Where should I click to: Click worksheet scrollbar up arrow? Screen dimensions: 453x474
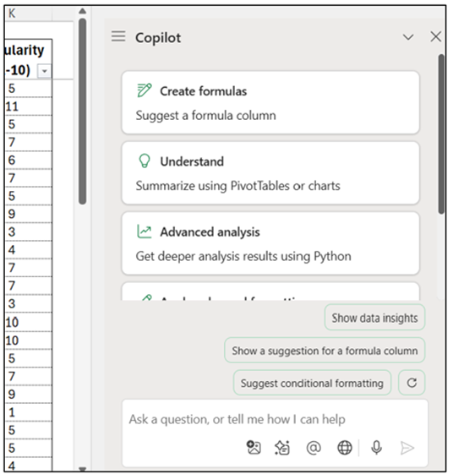pos(82,11)
